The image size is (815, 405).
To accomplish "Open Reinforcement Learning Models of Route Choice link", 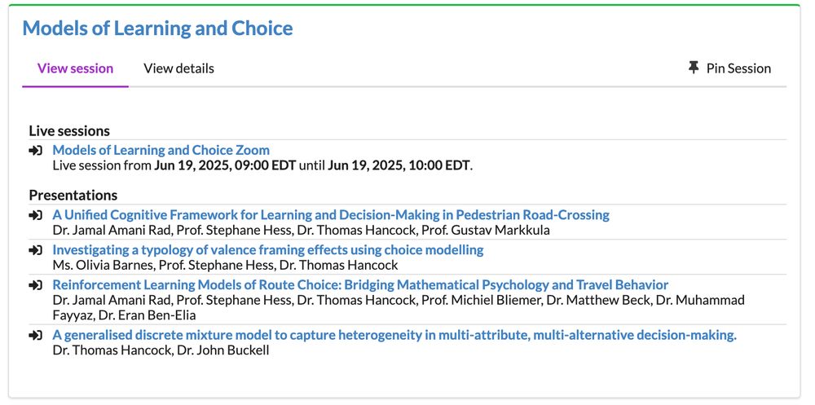I will [x=360, y=285].
